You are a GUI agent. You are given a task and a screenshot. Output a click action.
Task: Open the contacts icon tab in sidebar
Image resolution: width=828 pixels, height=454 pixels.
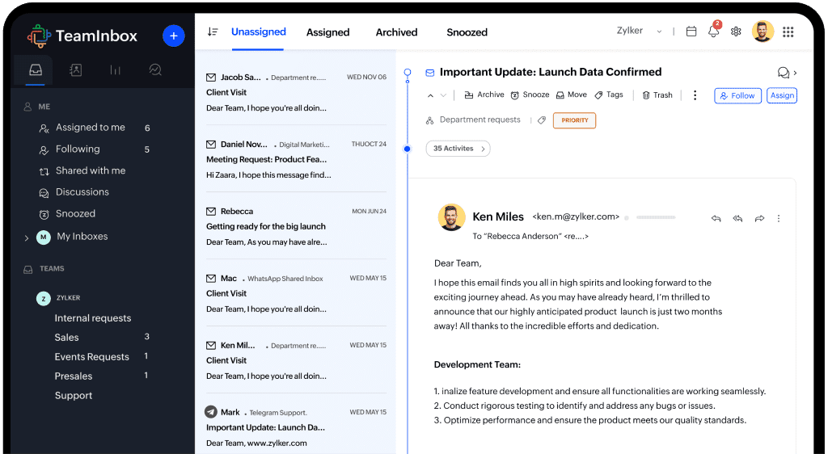(75, 69)
